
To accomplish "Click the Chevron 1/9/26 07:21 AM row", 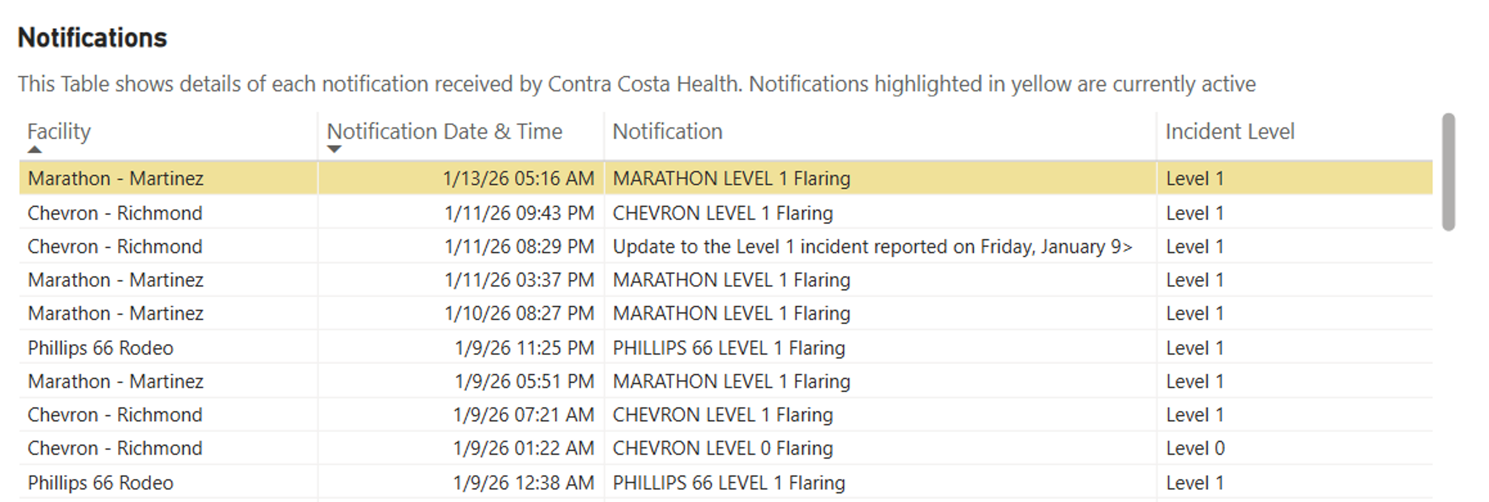I will (x=114, y=415).
